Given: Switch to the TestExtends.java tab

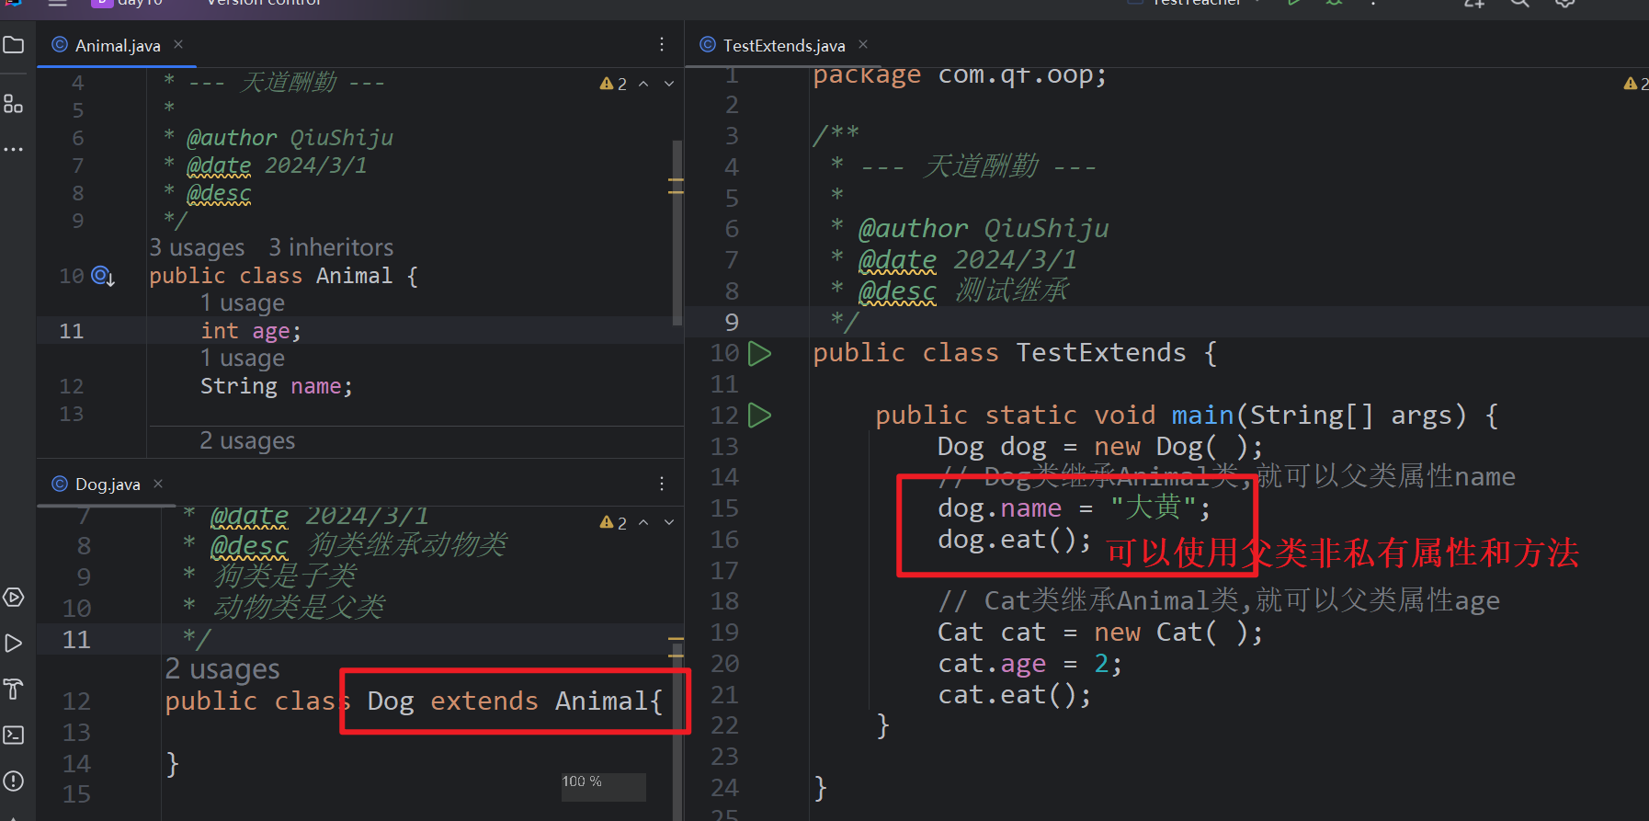Looking at the screenshot, I should [784, 45].
